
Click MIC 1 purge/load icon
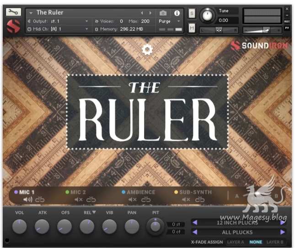(x=40, y=199)
